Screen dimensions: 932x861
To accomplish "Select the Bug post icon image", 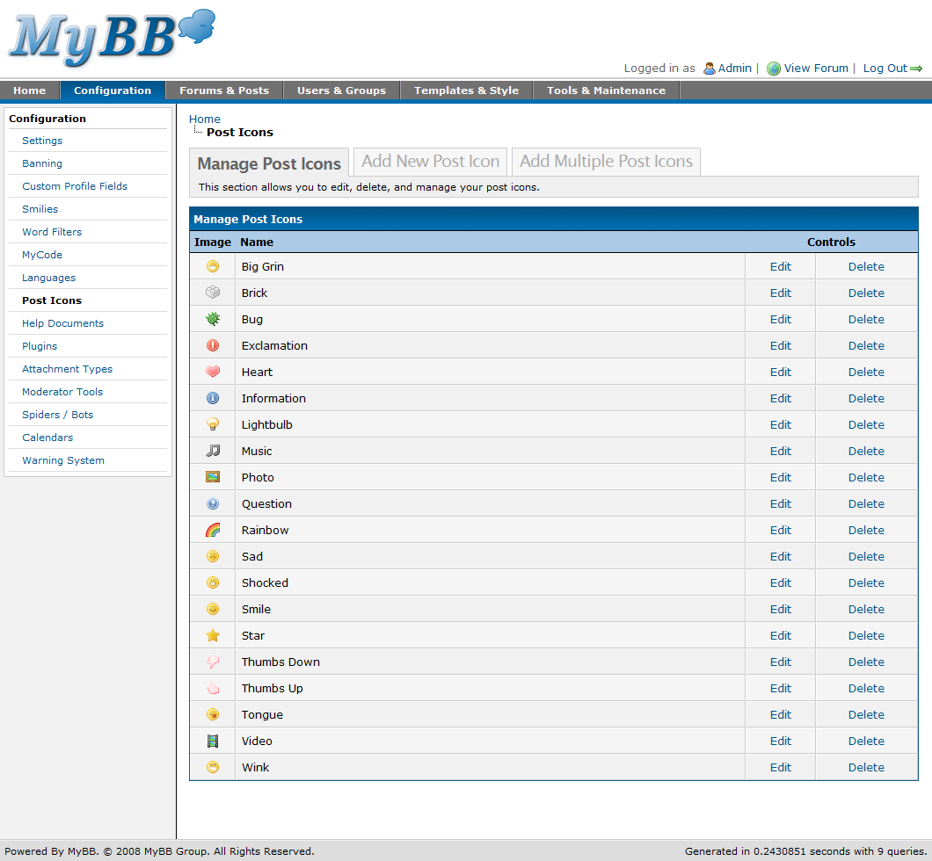I will pyautogui.click(x=212, y=319).
